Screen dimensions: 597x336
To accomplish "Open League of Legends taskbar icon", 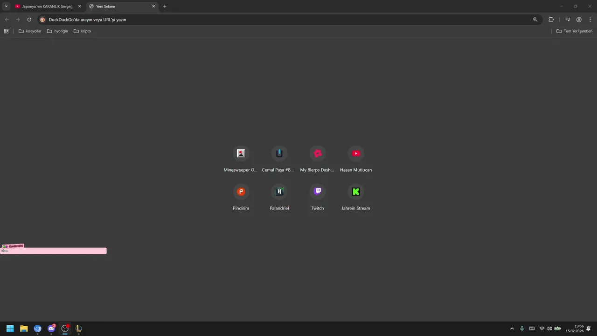I will click(x=79, y=329).
